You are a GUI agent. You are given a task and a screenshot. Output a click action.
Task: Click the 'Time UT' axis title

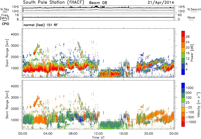(98, 137)
